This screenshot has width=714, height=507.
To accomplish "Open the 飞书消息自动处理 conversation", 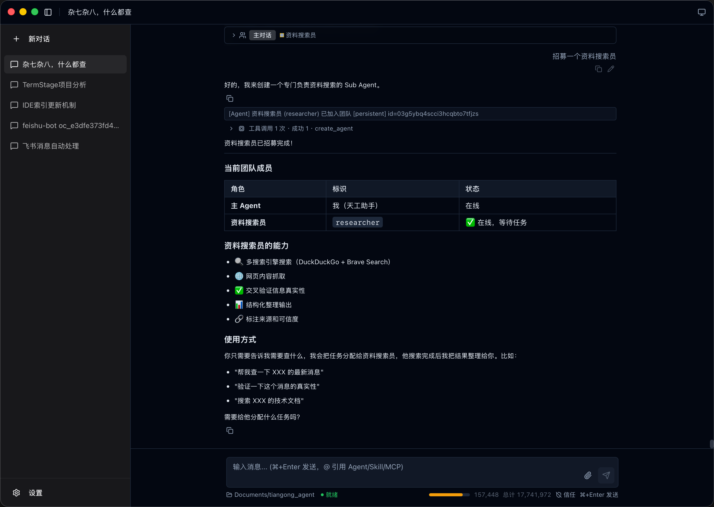I will point(65,146).
